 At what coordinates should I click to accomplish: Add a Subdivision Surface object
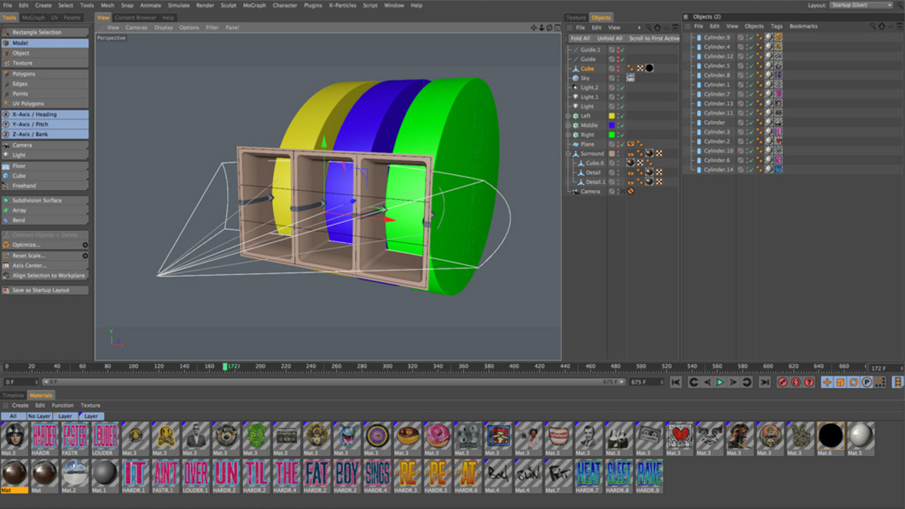[37, 201]
